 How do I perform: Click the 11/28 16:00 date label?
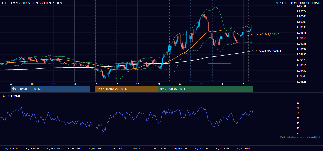(96, 148)
